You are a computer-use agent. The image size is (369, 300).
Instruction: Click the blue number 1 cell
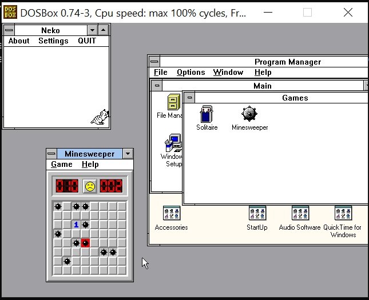76,225
